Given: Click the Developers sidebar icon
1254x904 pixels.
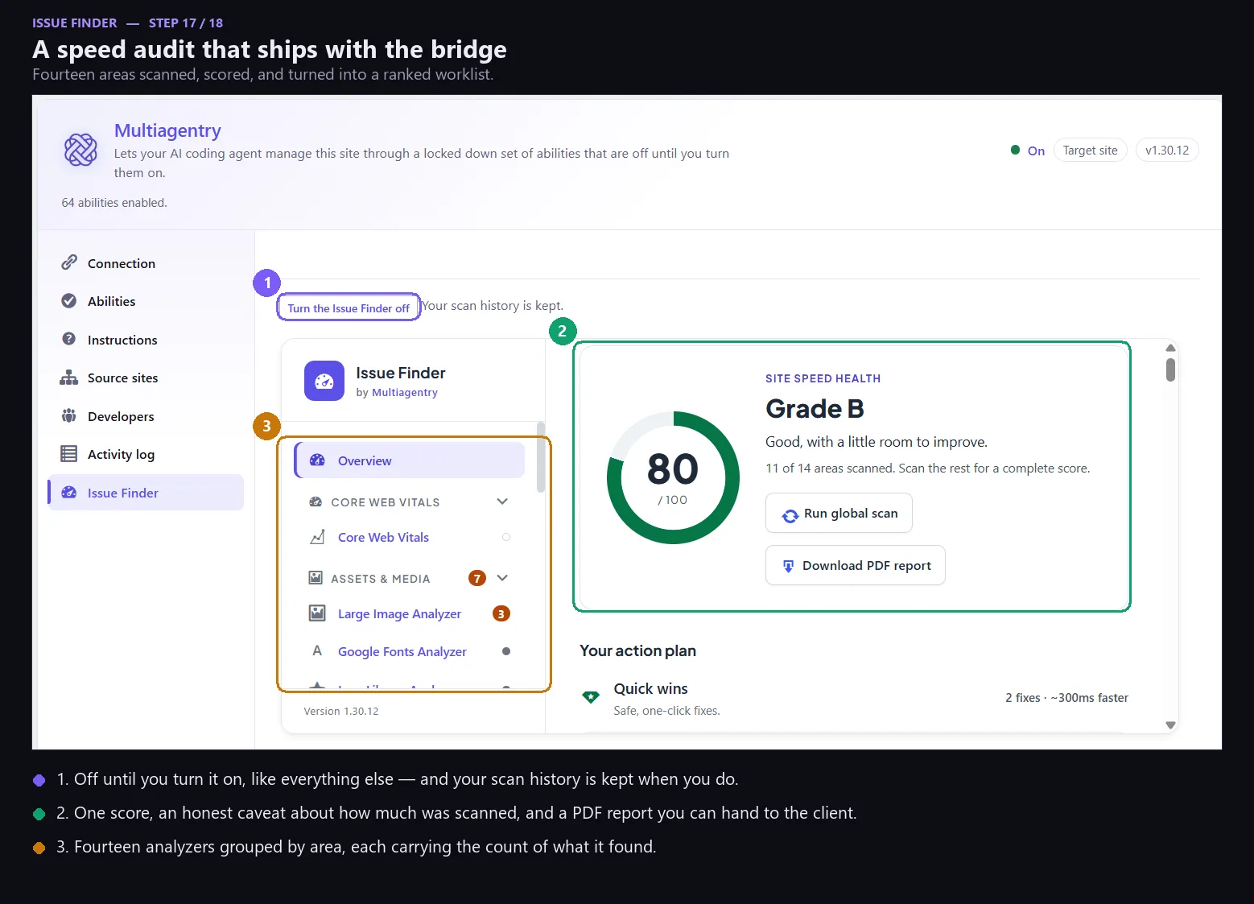Looking at the screenshot, I should 69,416.
